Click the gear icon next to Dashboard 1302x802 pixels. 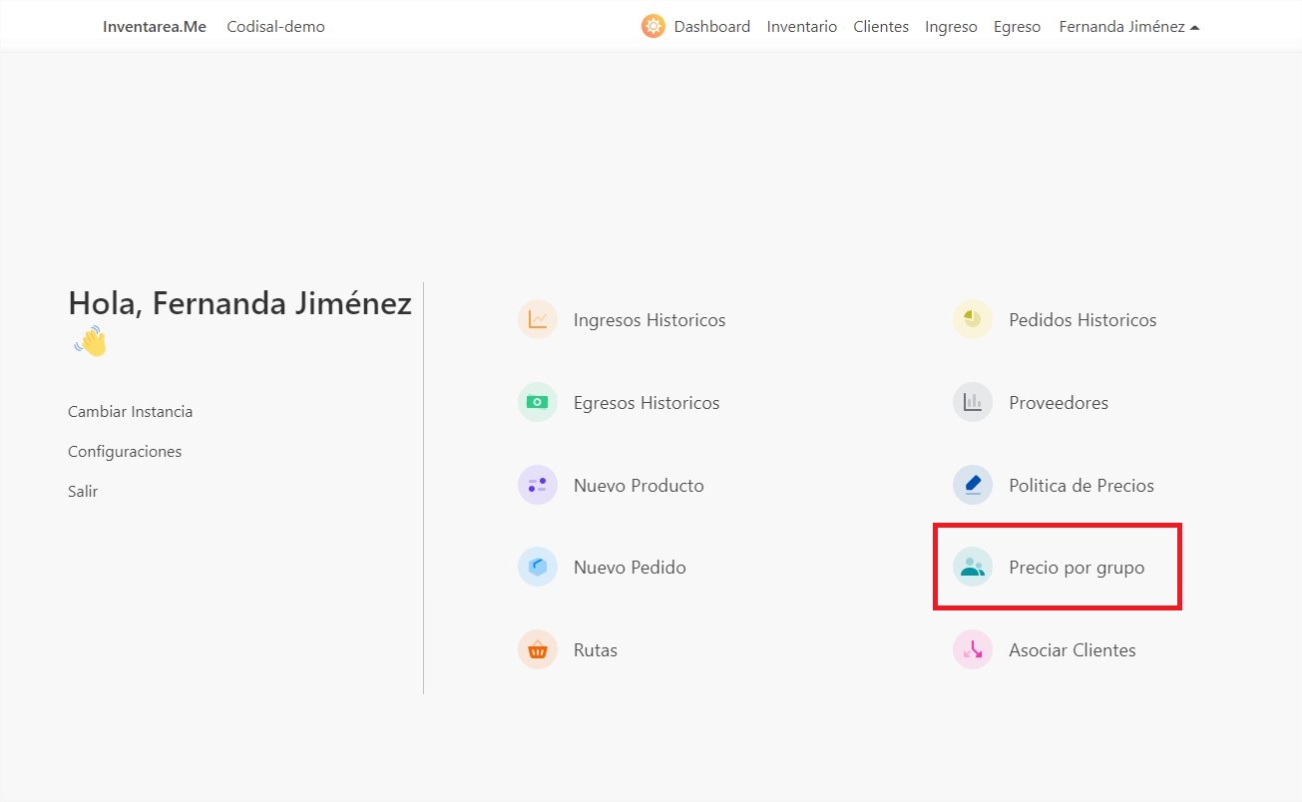click(x=652, y=26)
